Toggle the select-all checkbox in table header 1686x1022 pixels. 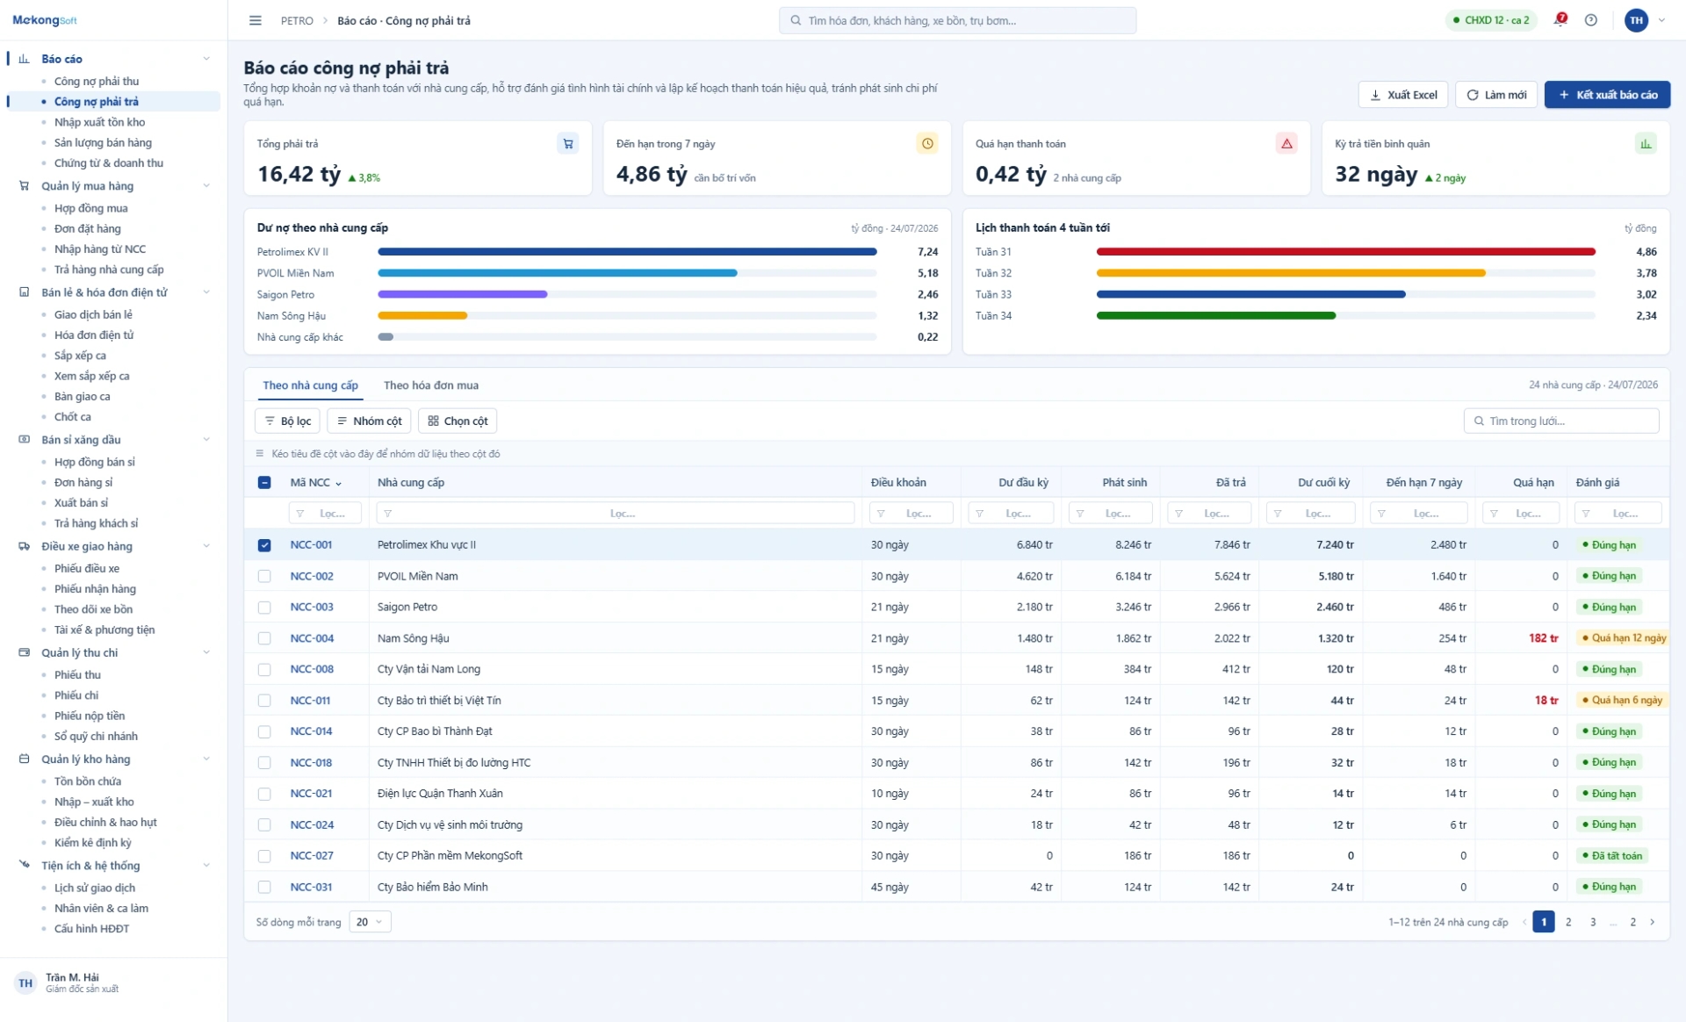[x=264, y=482]
